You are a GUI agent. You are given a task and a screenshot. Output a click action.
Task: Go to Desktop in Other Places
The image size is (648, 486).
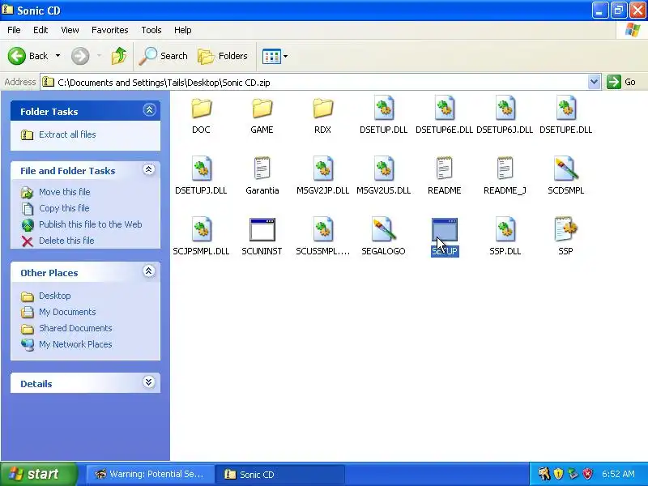click(x=55, y=296)
